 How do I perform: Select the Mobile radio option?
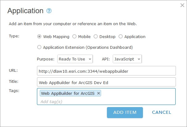coord(74,37)
